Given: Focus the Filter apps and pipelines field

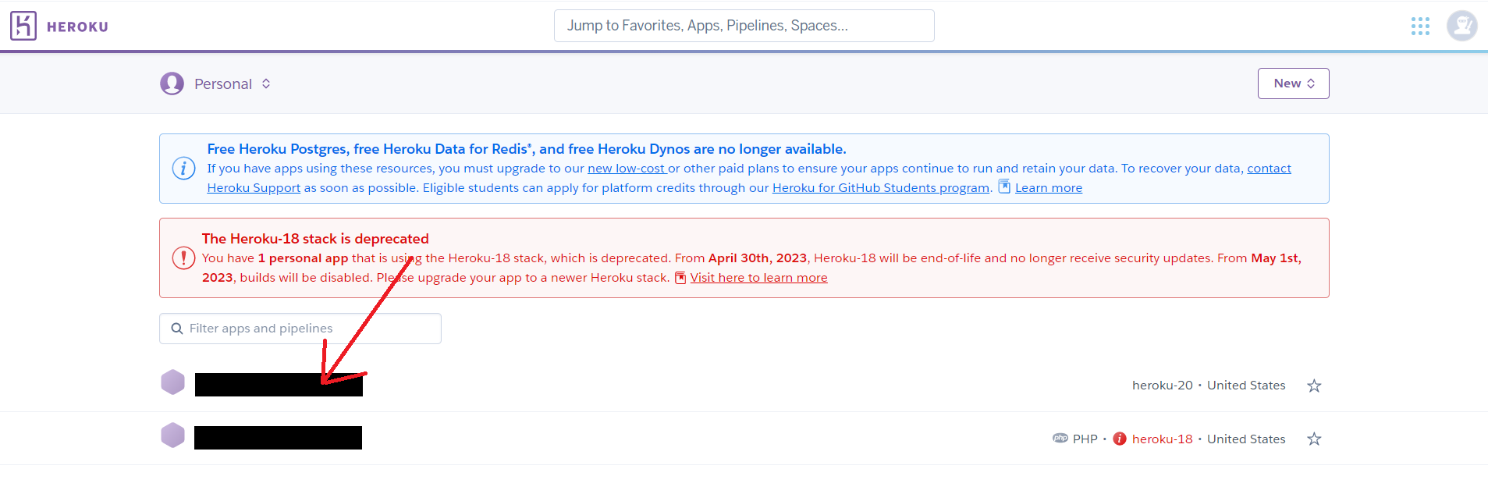Looking at the screenshot, I should click(300, 329).
